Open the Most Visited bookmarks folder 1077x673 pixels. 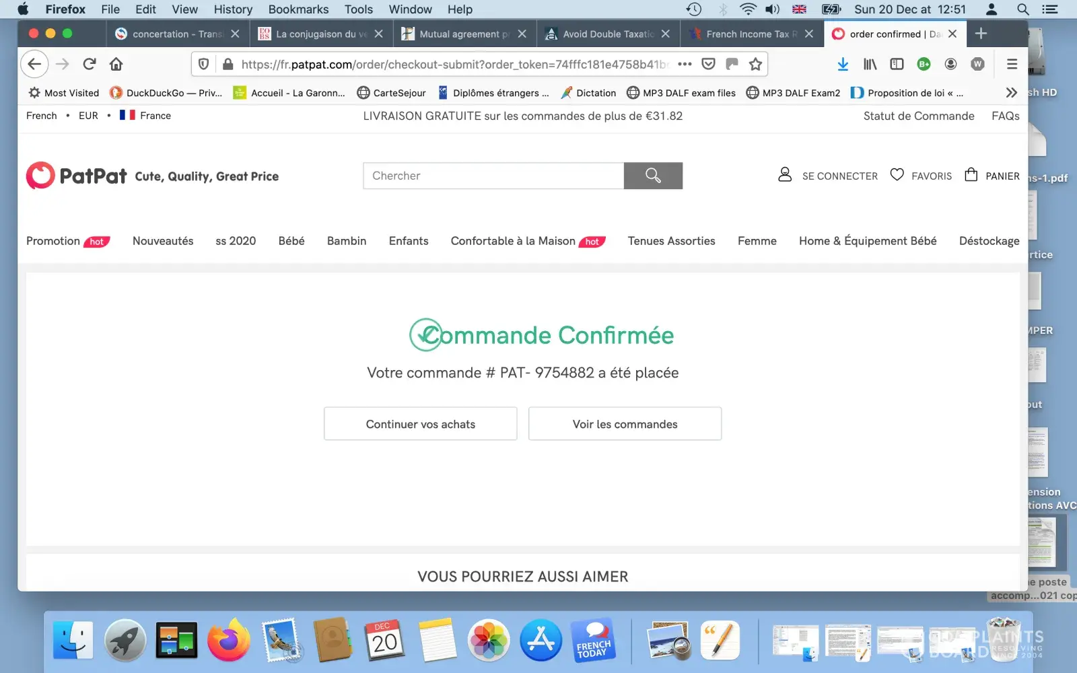64,93
